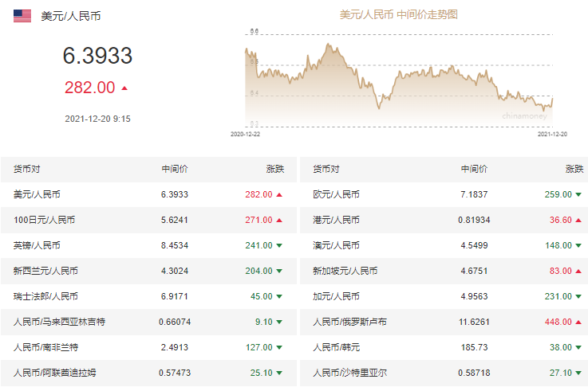
Task: Click the 美元/人民币 heading next to the flag
Action: pos(71,16)
